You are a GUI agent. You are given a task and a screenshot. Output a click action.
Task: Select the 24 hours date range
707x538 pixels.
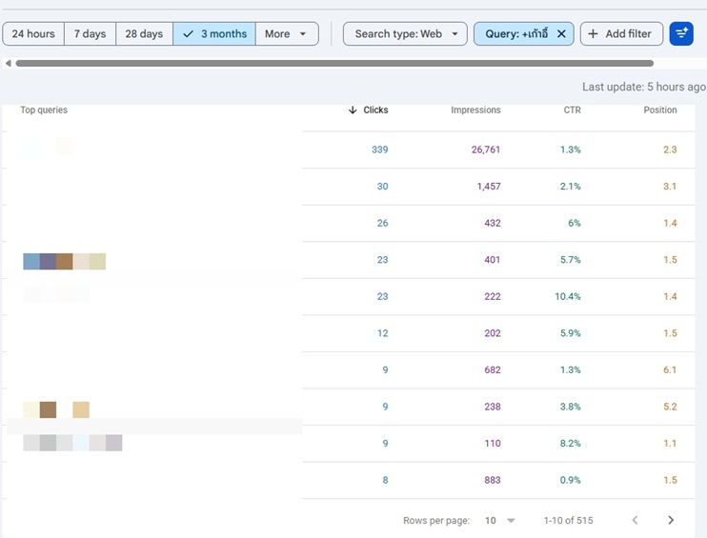coord(33,33)
